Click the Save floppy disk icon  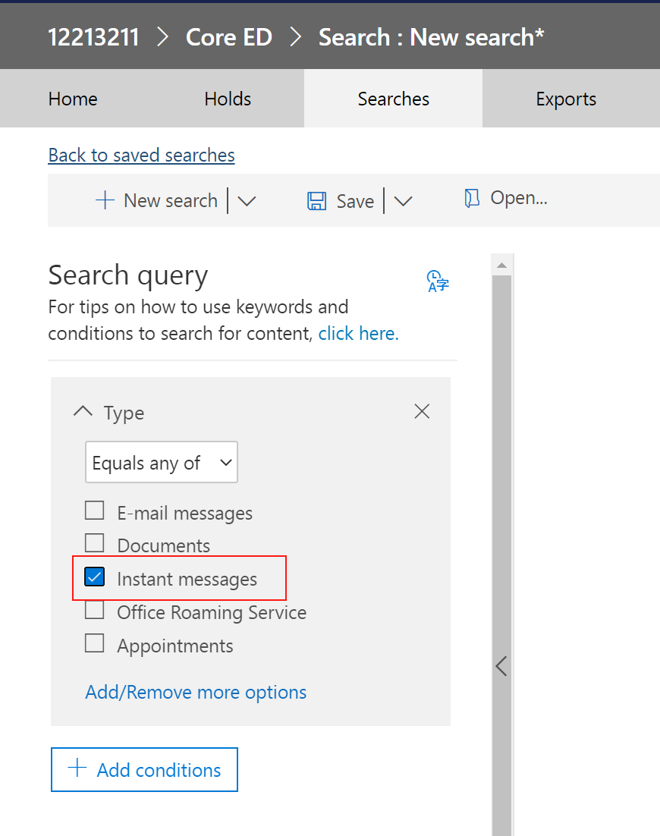(x=316, y=201)
